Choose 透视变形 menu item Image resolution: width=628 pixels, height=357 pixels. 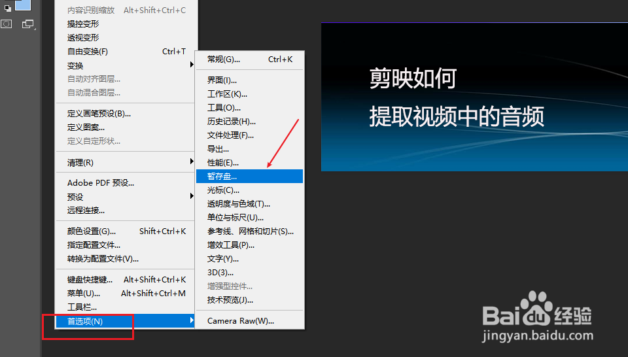(x=126, y=38)
